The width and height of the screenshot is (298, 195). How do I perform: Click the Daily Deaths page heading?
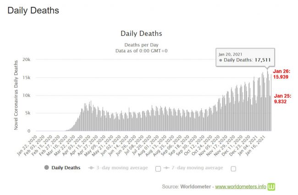click(33, 10)
